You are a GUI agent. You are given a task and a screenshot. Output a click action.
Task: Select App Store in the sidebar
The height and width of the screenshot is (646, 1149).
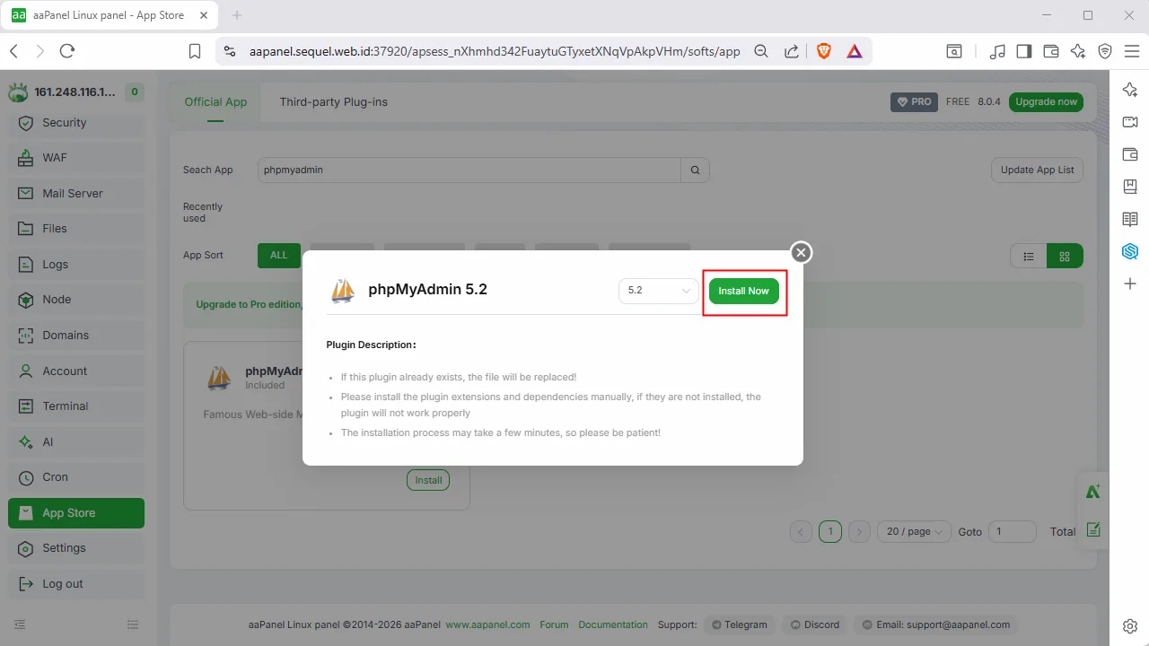pos(76,513)
